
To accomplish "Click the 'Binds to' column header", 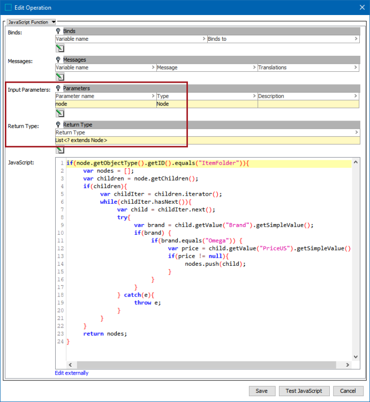I will point(283,39).
